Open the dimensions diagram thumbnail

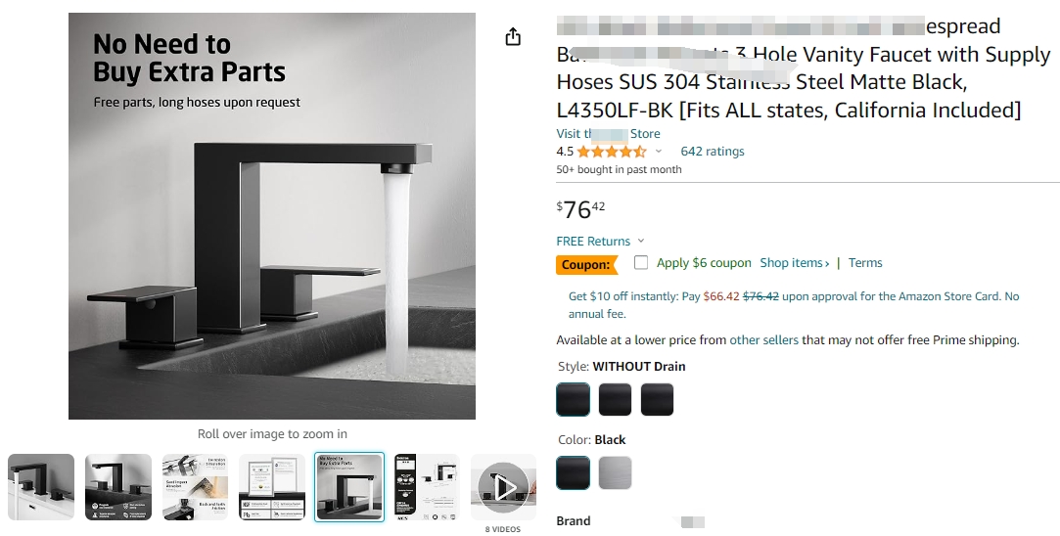point(427,487)
